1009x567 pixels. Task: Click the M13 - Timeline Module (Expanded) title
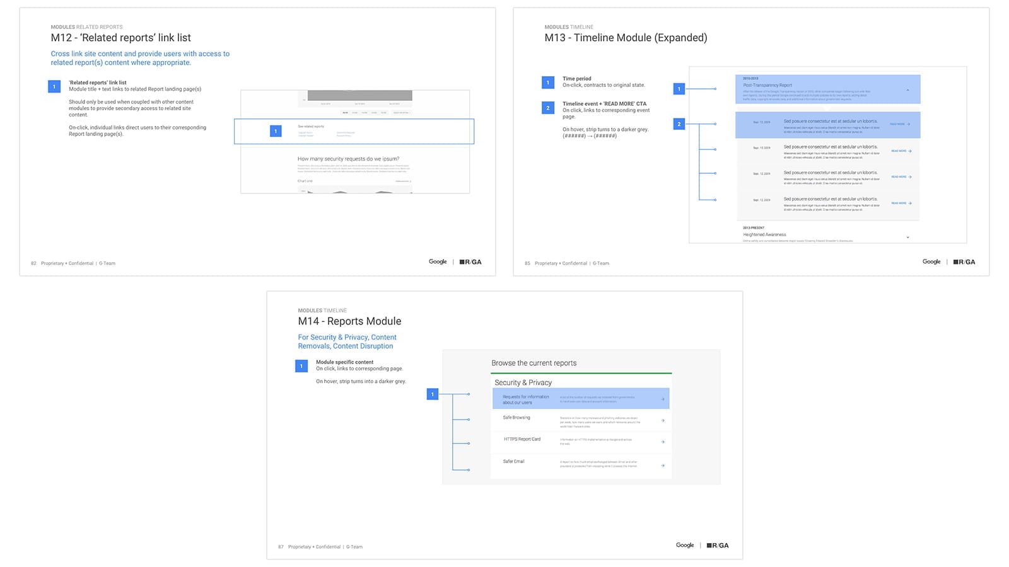pos(626,38)
